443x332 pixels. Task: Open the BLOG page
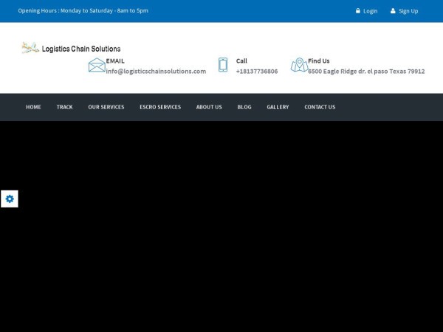(x=244, y=107)
